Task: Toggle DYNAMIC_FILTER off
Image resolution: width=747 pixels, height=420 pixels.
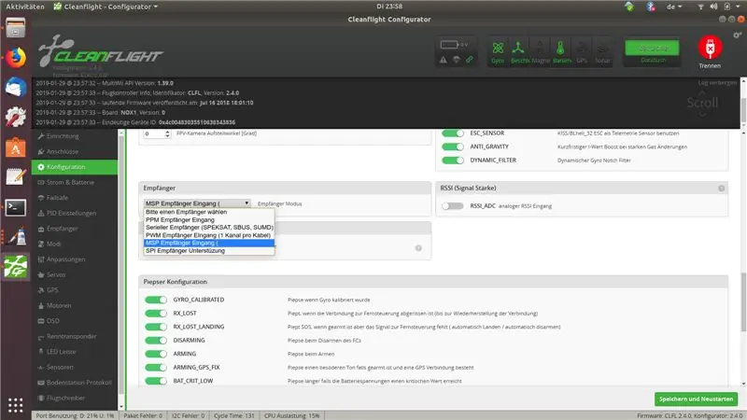Action: click(453, 161)
